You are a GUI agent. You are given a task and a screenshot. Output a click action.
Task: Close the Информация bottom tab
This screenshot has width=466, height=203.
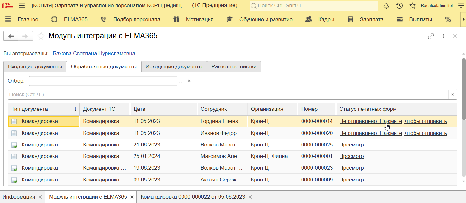(x=40, y=197)
